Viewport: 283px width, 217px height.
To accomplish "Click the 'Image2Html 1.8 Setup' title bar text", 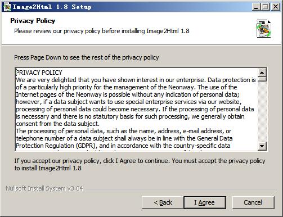I will pyautogui.click(x=52, y=7).
